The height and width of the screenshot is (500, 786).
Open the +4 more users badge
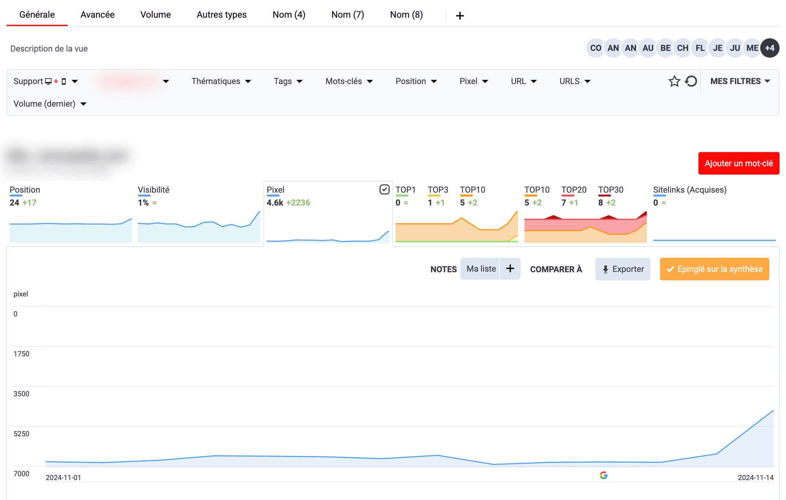(770, 48)
